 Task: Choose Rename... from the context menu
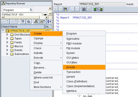(x=46, y=68)
